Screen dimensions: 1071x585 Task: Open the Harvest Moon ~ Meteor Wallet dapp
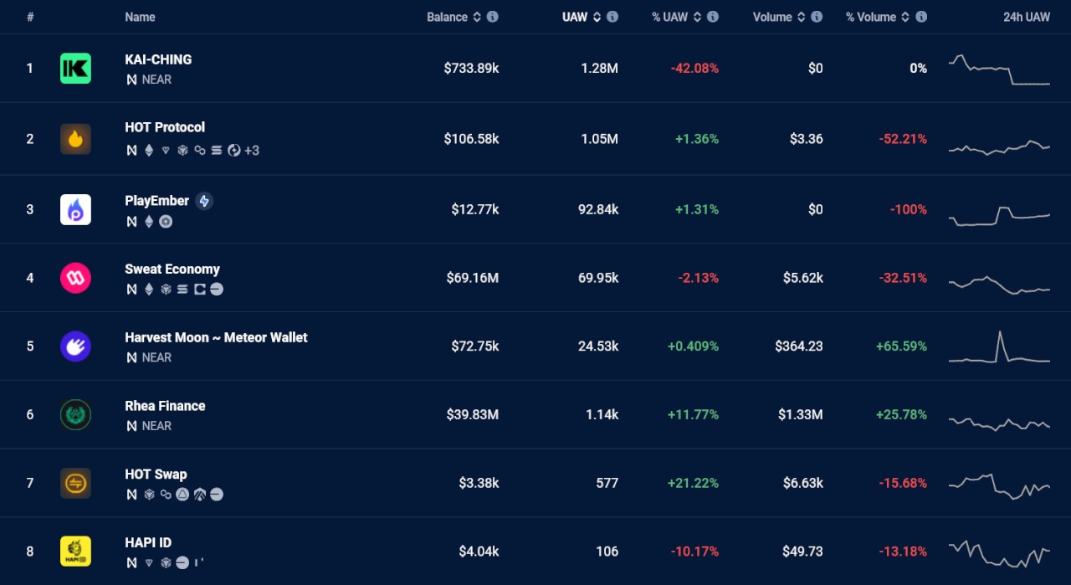216,337
